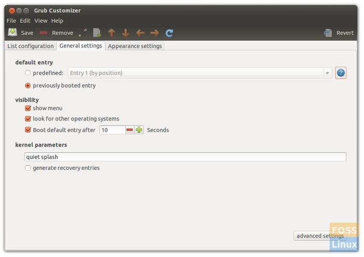
Task: Select the General settings tab
Action: pos(81,46)
